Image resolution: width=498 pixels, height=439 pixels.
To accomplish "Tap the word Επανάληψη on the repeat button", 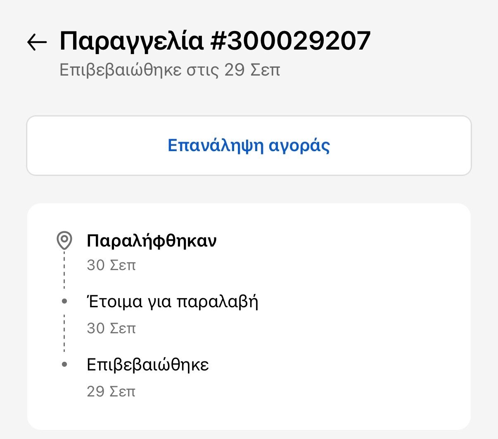I will (216, 145).
